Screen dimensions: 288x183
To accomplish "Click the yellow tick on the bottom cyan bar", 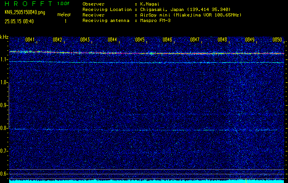I will (246, 181).
